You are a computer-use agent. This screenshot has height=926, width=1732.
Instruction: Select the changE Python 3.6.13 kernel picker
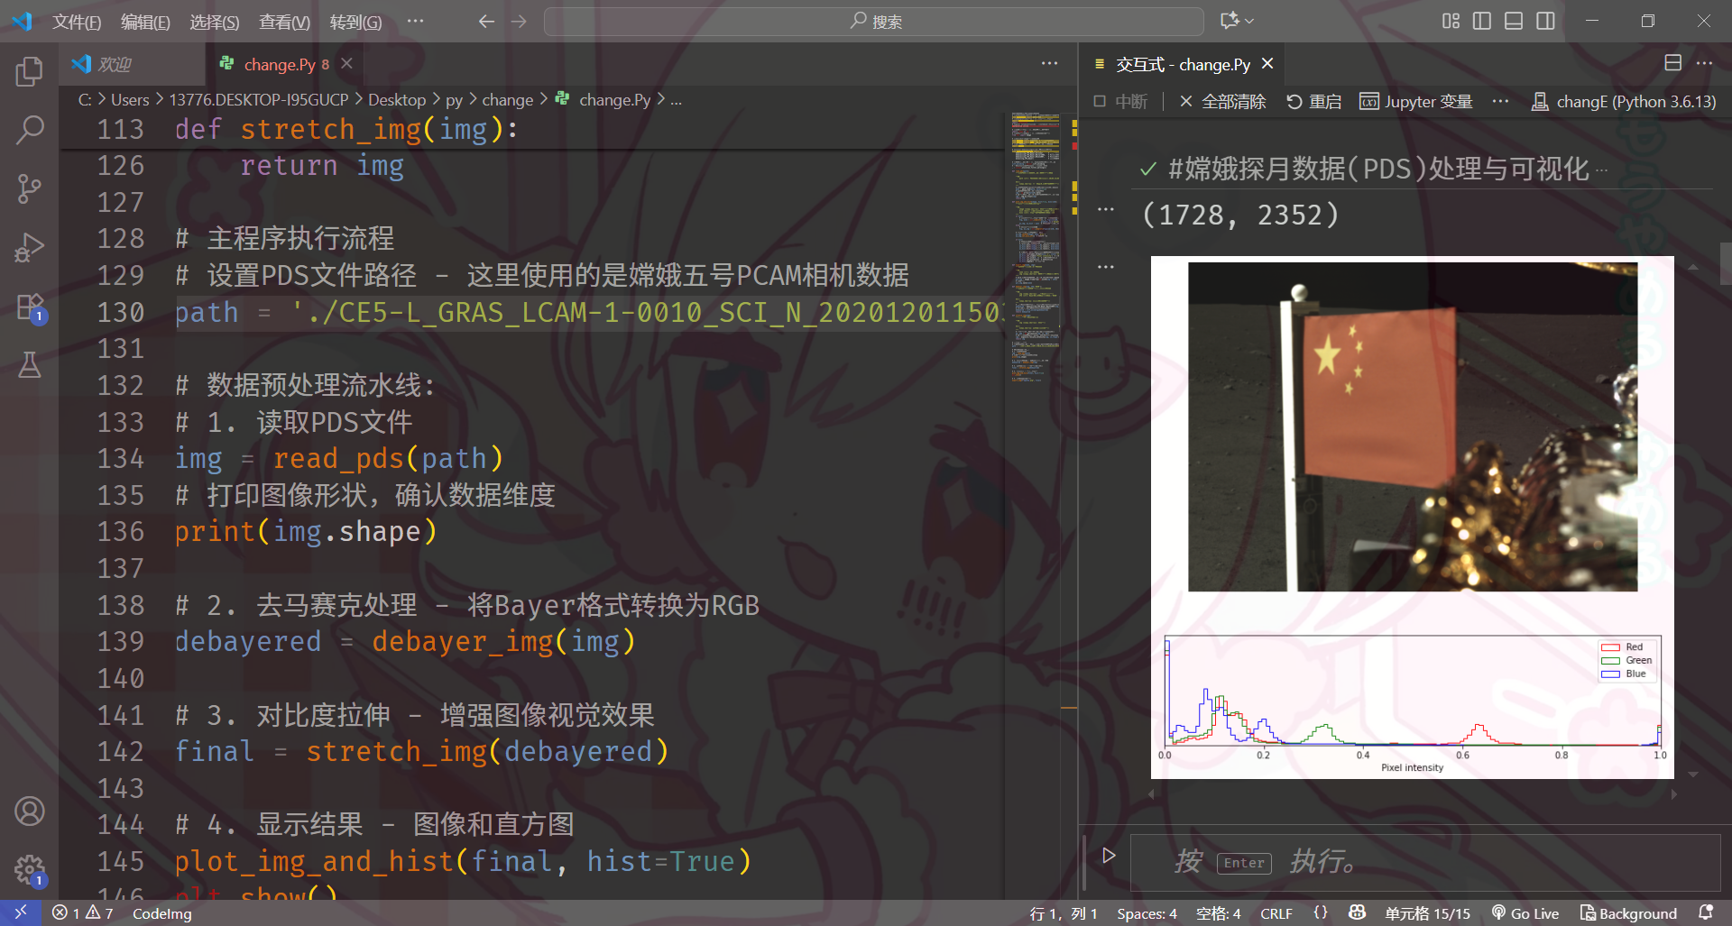point(1624,102)
